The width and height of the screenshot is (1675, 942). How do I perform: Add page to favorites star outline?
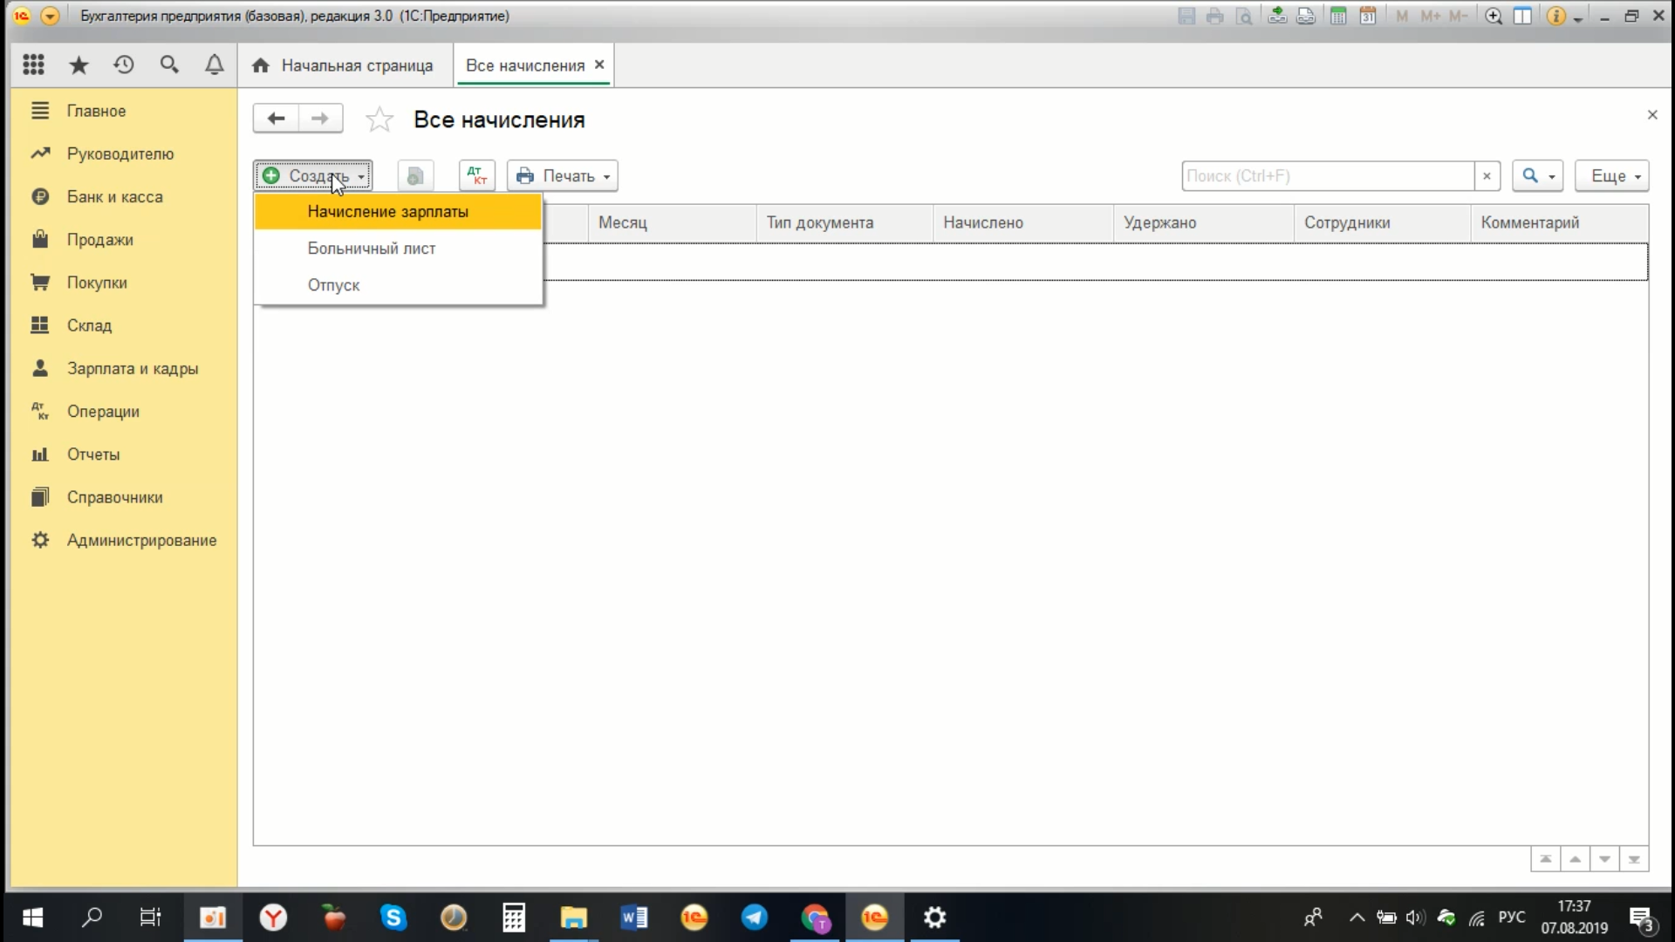[x=379, y=119]
